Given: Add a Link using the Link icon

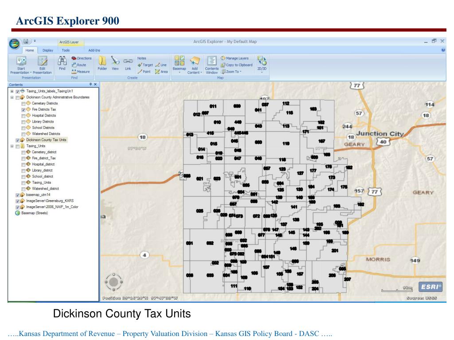Looking at the screenshot, I should click(x=128, y=61).
